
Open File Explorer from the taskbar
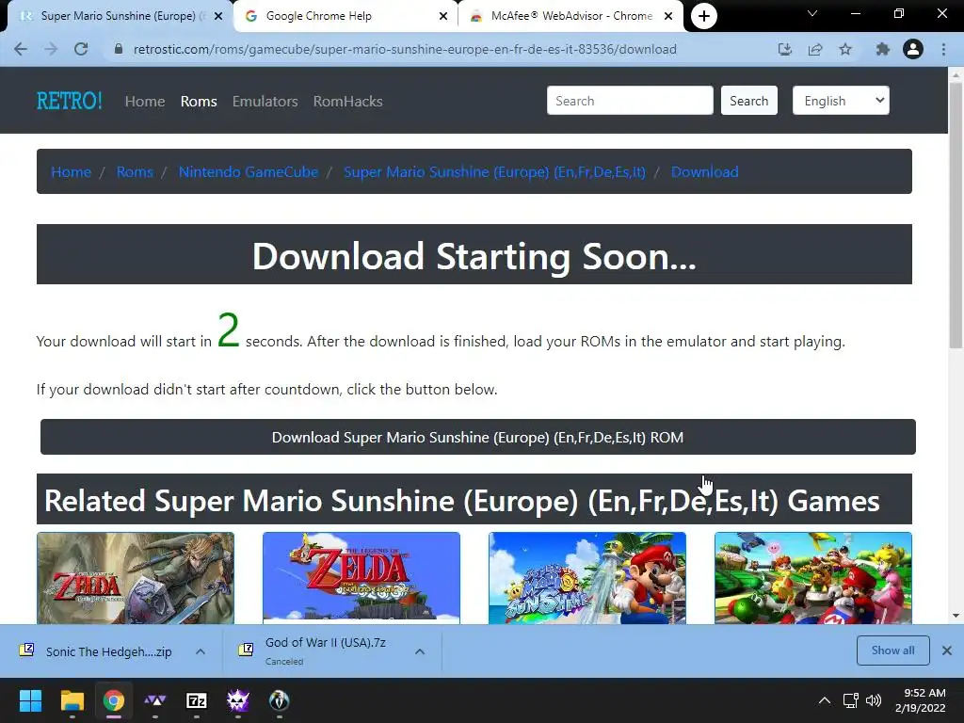click(72, 700)
